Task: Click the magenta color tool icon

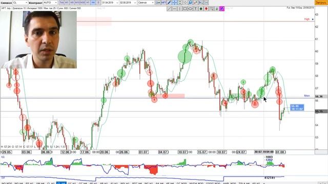Action: coord(222,9)
